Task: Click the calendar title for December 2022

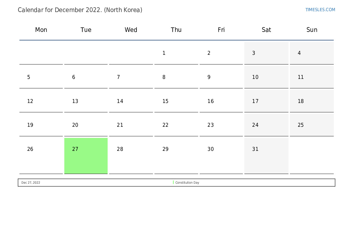Action: [x=80, y=10]
